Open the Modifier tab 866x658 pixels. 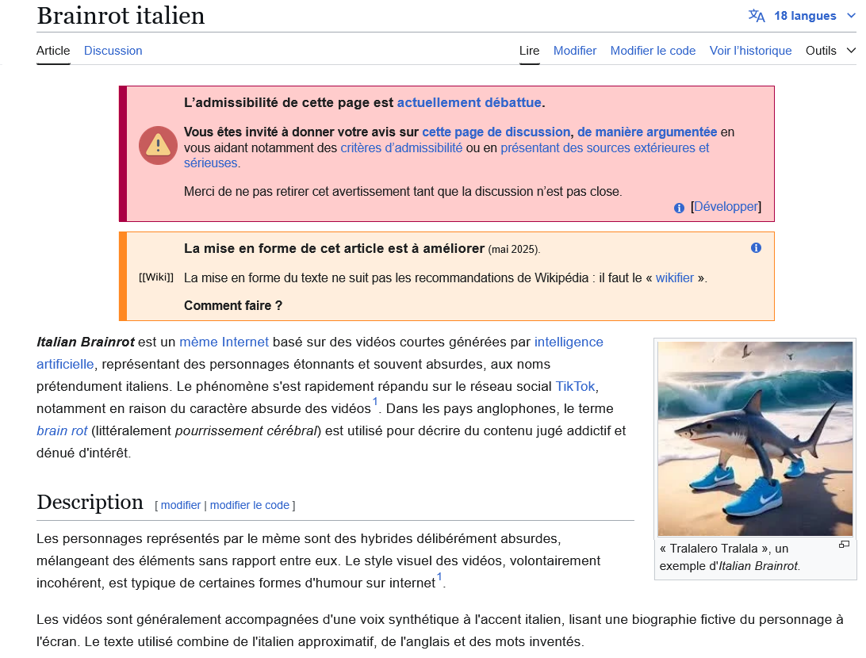pyautogui.click(x=575, y=51)
